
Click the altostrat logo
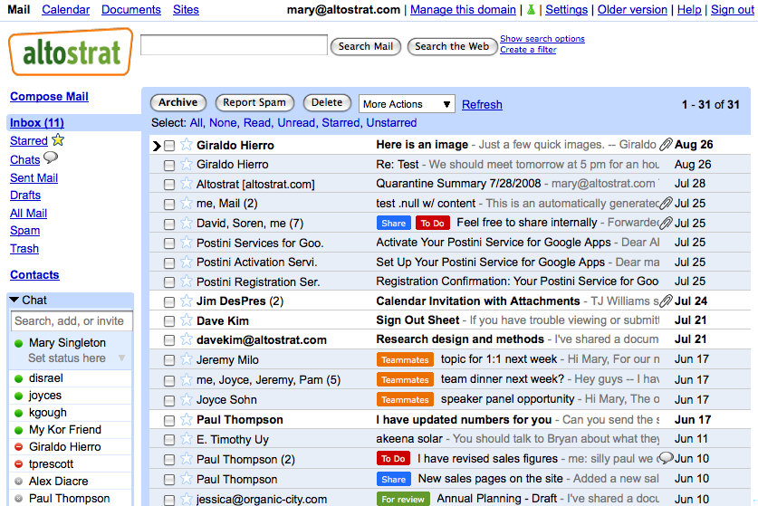coord(71,52)
